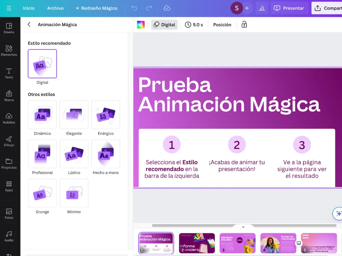Click text ¡Acabas de animar tu presentación!
Viewport: 342px width, 256px height.
(237, 166)
